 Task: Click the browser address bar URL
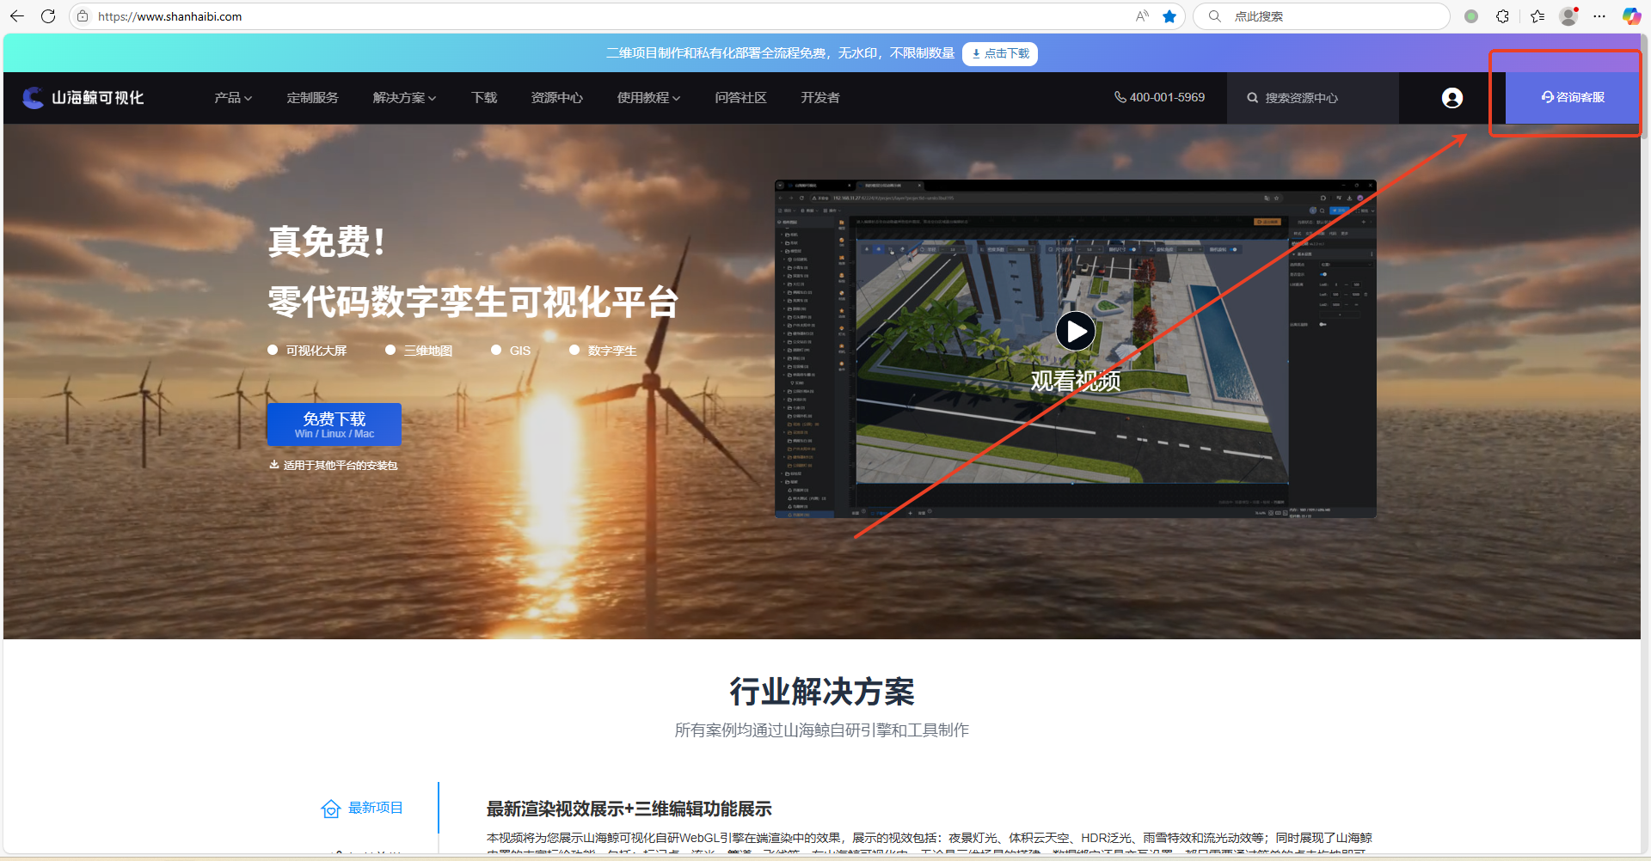coord(169,16)
